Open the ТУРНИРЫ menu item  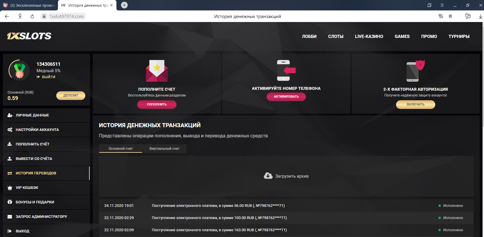459,37
